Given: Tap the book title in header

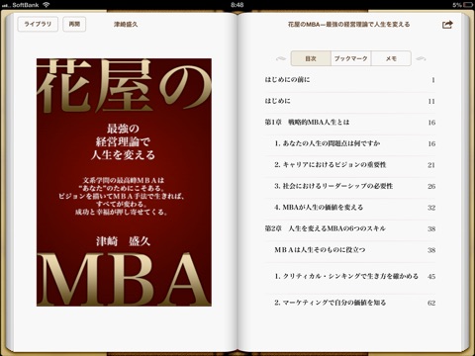Looking at the screenshot, I should coord(348,25).
